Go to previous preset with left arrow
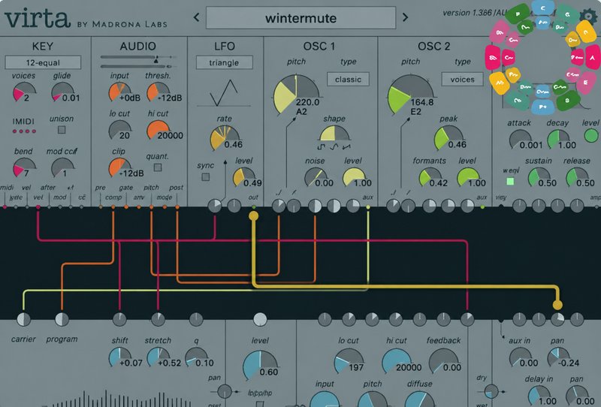The width and height of the screenshot is (601, 407). 196,17
